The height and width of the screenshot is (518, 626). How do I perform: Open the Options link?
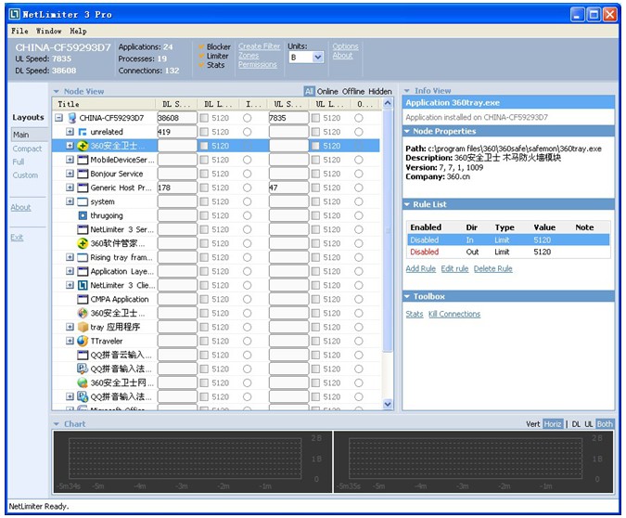pos(345,46)
